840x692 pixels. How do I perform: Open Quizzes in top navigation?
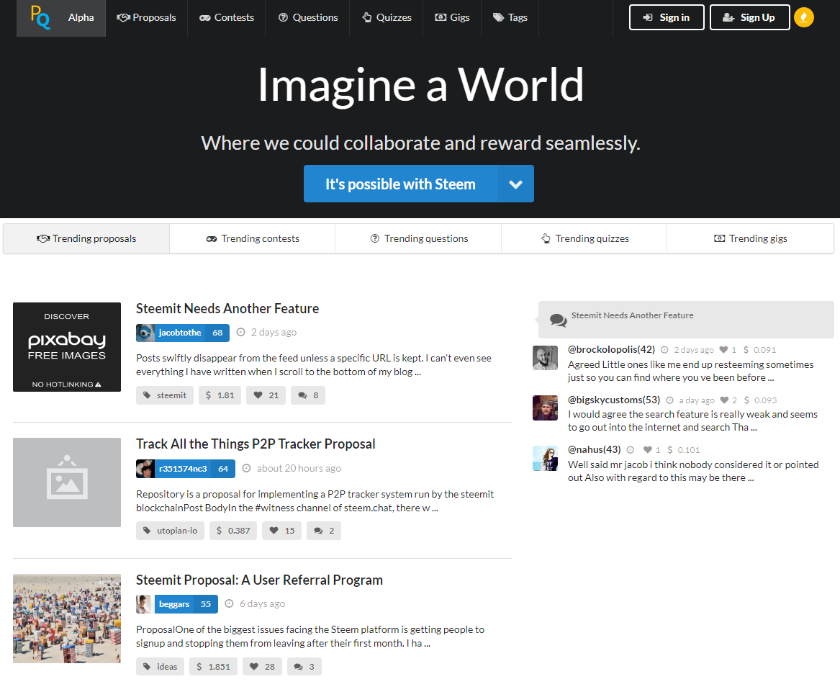(387, 18)
